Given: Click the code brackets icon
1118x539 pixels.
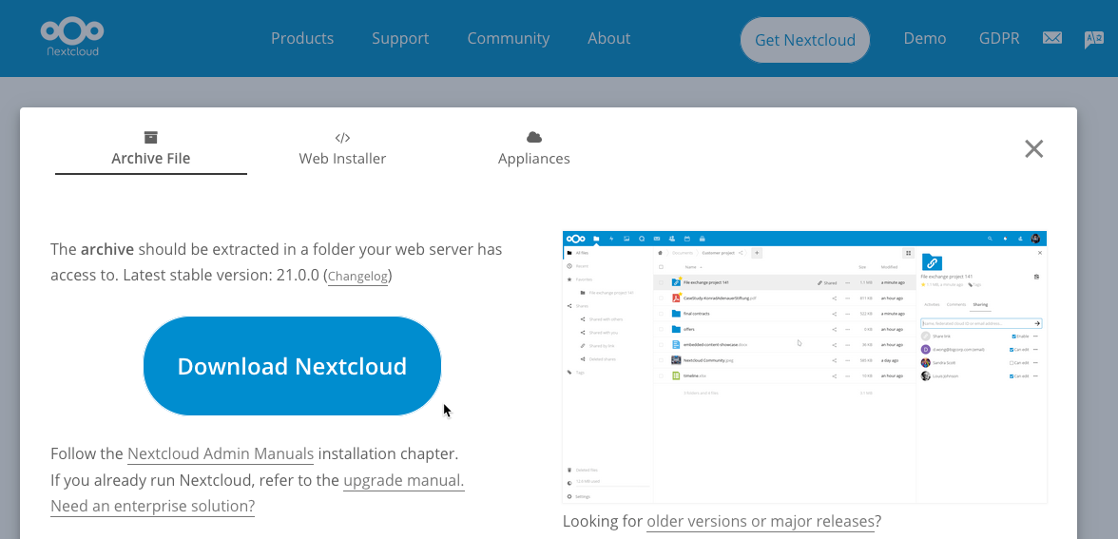Looking at the screenshot, I should [x=342, y=138].
